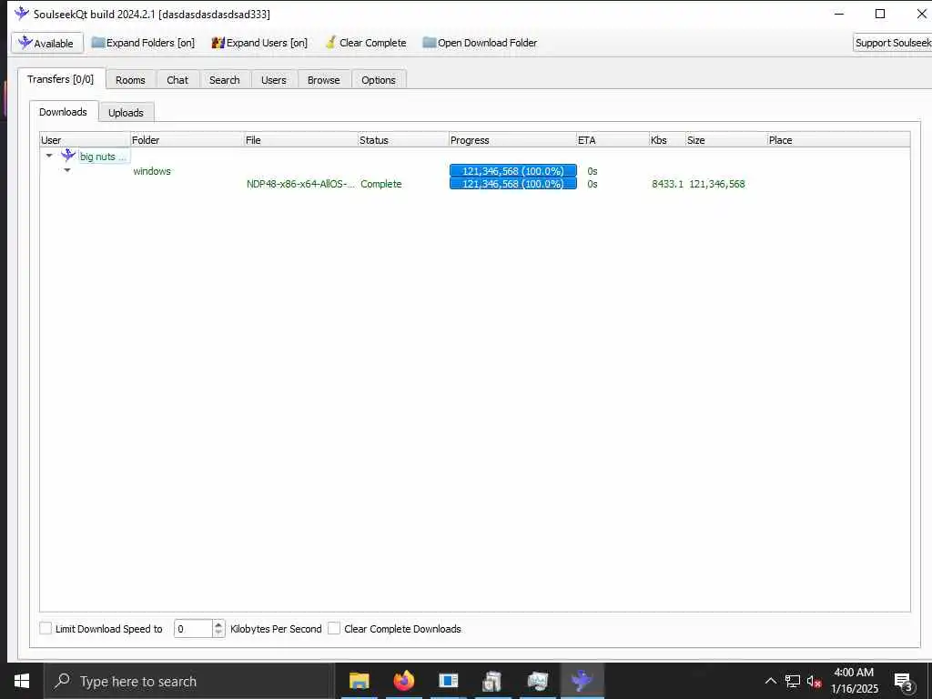Sort by the User column header
This screenshot has width=932, height=699.
pos(85,140)
